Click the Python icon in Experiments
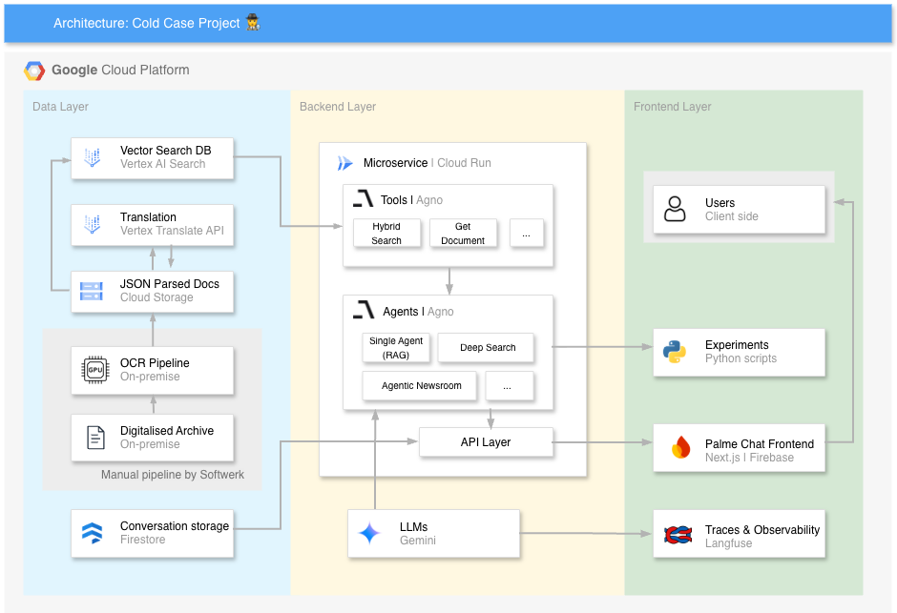This screenshot has width=897, height=613. 674,352
